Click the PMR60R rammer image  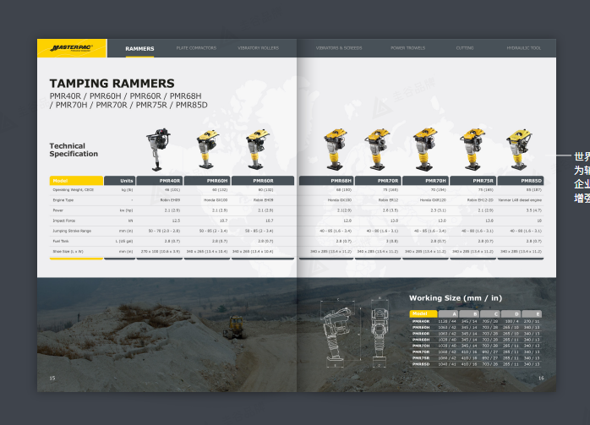(254, 150)
